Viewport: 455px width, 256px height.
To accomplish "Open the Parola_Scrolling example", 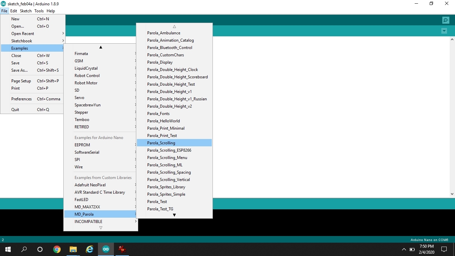I will (174, 143).
